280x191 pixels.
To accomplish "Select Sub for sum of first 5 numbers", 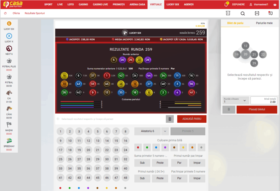I will (142, 163).
